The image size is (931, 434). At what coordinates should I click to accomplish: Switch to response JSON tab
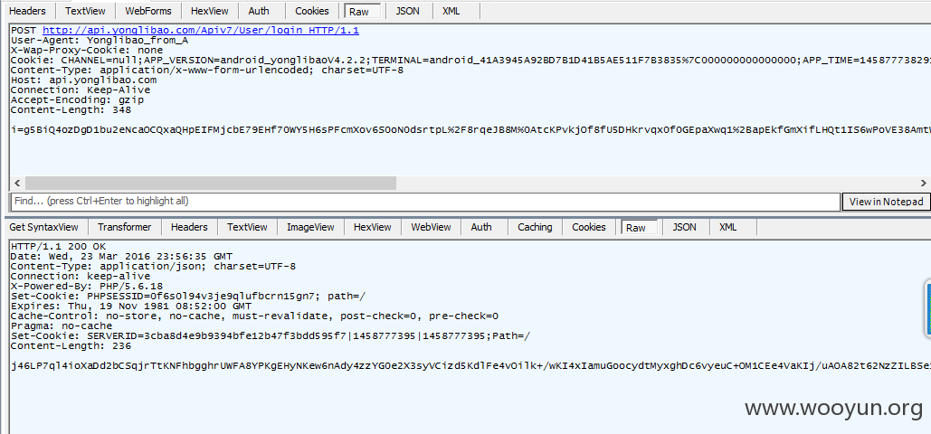(684, 227)
